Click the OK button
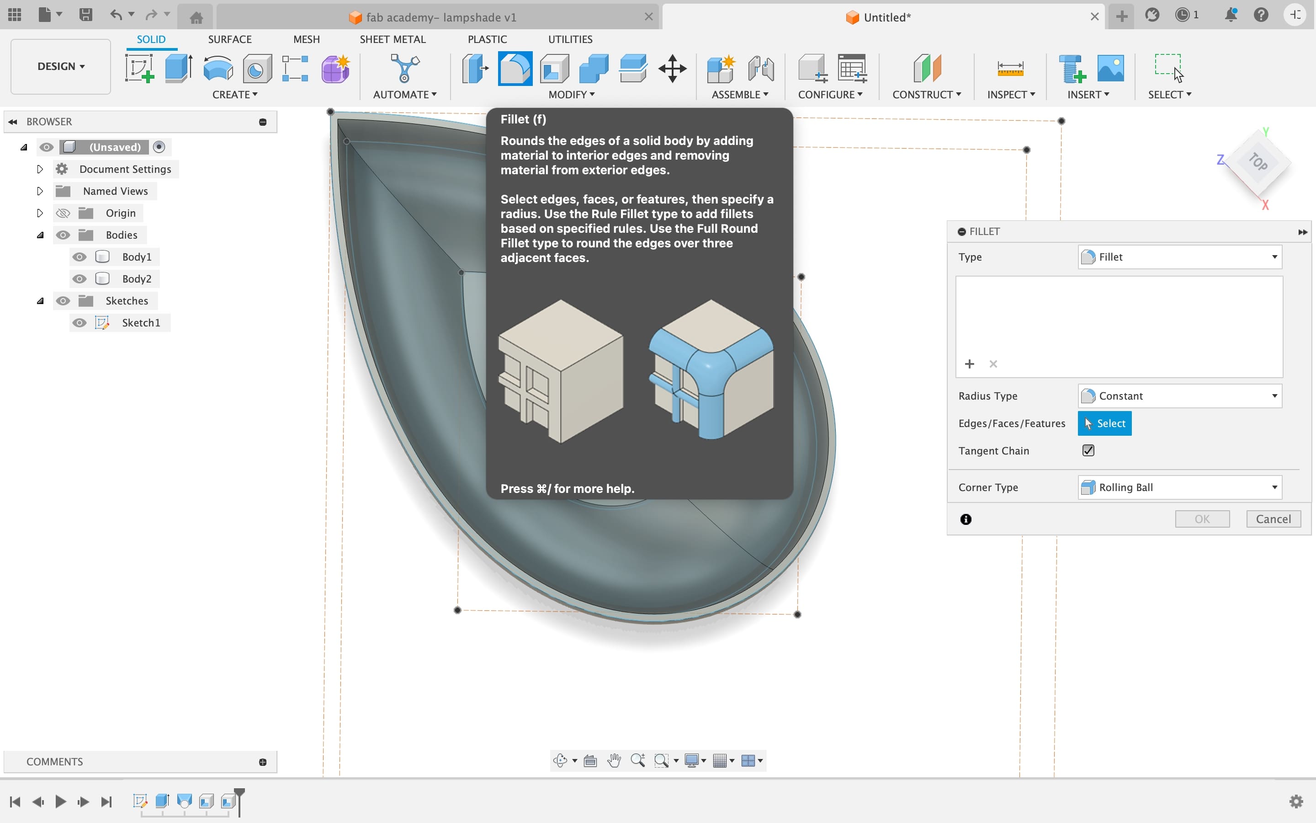 tap(1202, 518)
